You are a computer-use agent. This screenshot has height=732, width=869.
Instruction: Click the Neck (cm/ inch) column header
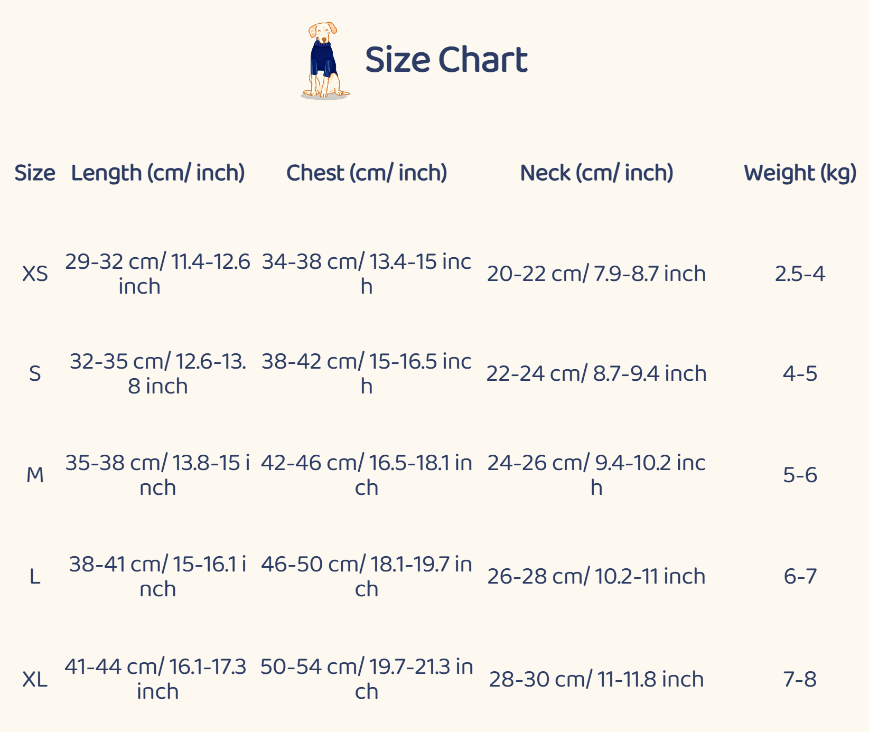click(596, 173)
